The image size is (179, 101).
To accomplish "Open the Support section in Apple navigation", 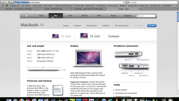I will tap(128, 16).
